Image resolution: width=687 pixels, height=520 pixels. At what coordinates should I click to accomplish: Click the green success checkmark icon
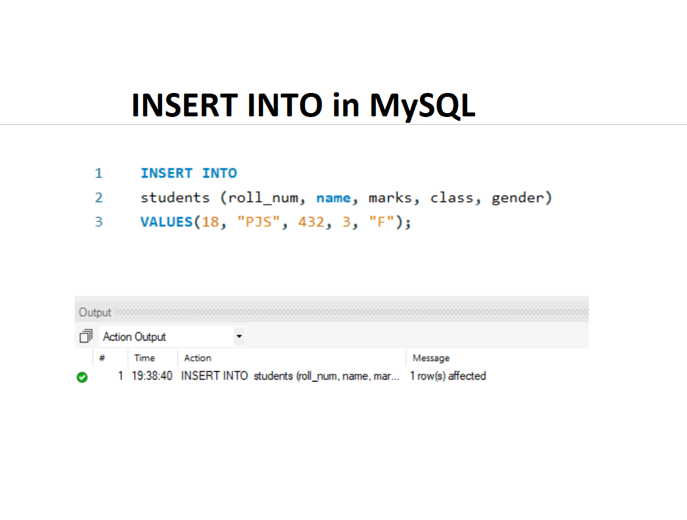point(82,377)
